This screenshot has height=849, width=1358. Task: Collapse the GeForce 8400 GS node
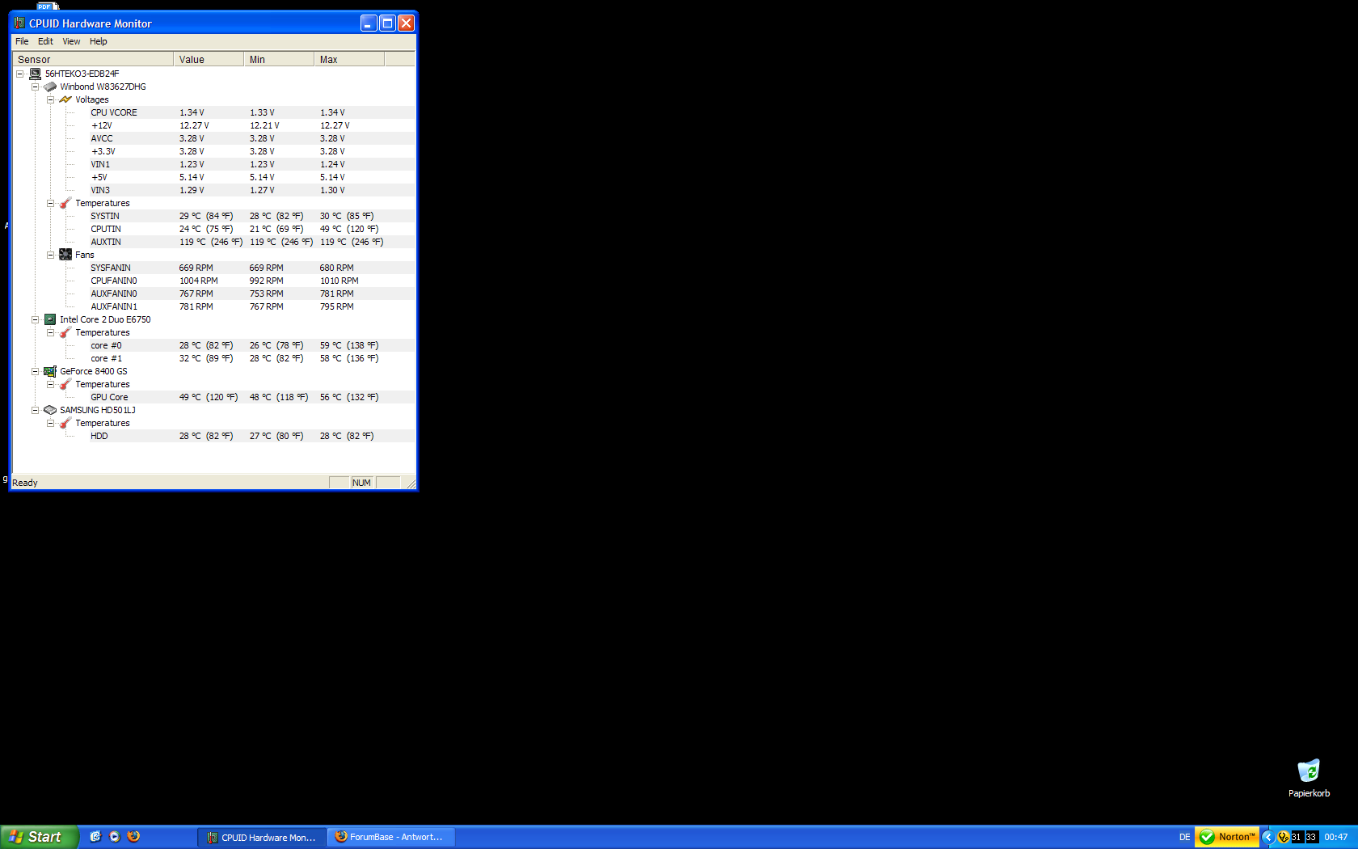point(36,371)
